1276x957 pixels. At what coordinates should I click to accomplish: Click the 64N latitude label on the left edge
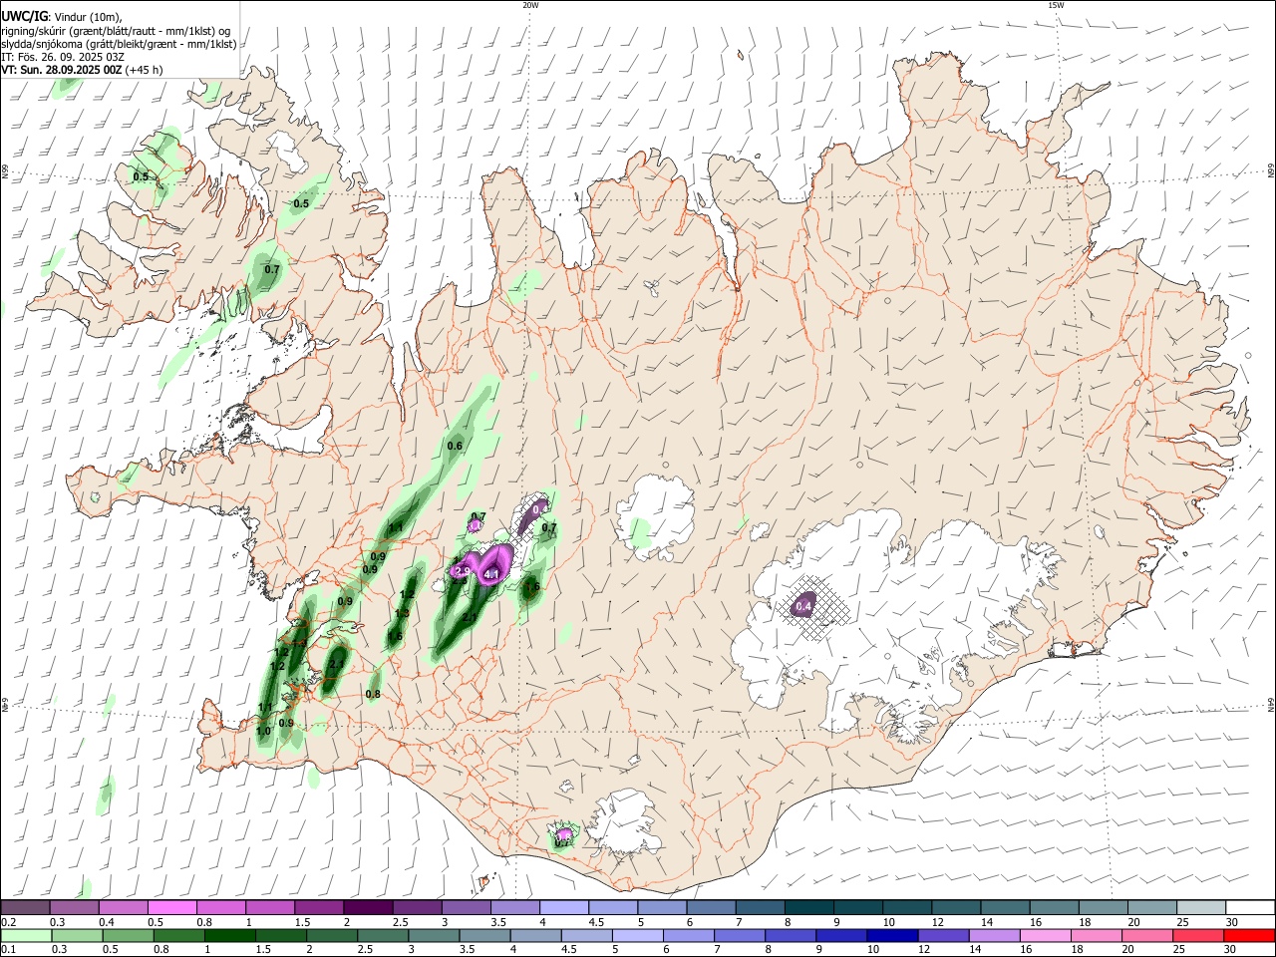[x=5, y=705]
